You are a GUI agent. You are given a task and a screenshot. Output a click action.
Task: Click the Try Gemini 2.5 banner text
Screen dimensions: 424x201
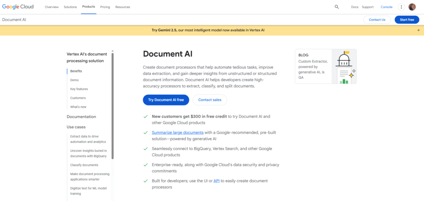pos(208,30)
